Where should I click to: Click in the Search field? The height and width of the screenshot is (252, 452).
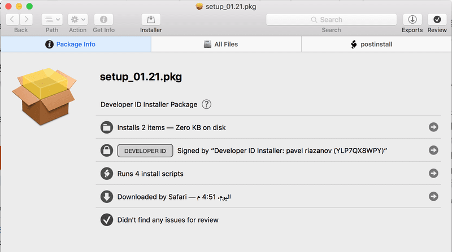coord(331,19)
